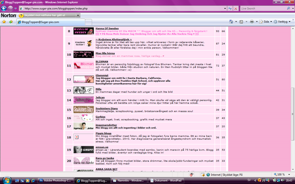Image resolution: width=295 pixels, height=184 pixels.
Task: Click the Home toolbar icon
Action: [x=231, y=22]
